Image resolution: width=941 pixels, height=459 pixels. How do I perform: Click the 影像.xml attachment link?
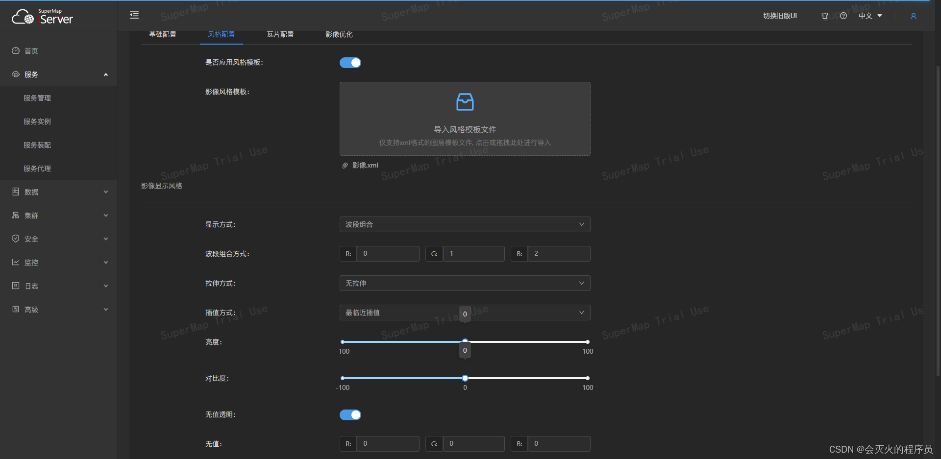point(366,165)
